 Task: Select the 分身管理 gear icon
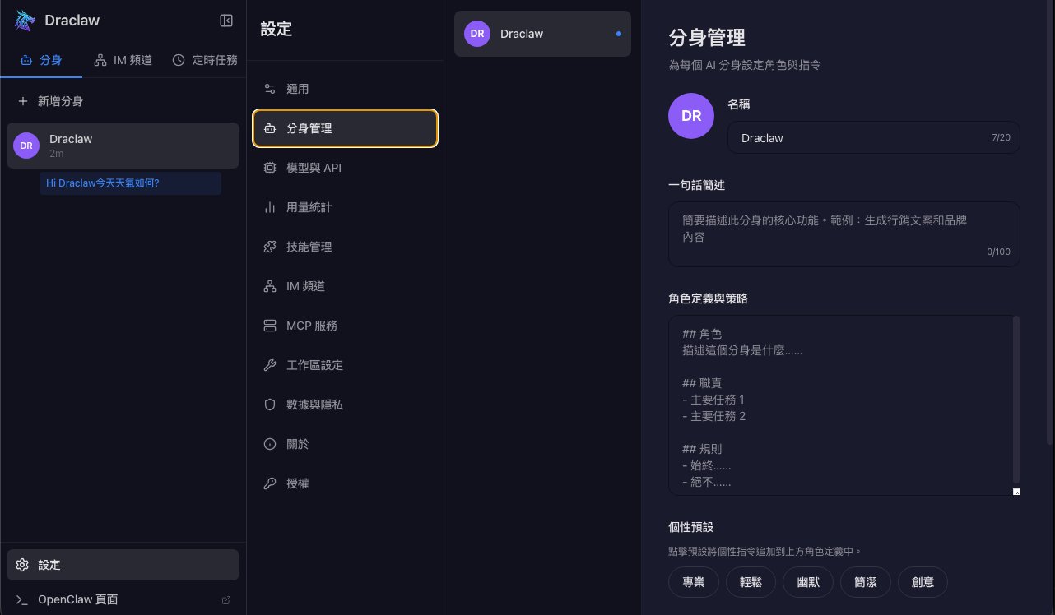click(x=270, y=128)
